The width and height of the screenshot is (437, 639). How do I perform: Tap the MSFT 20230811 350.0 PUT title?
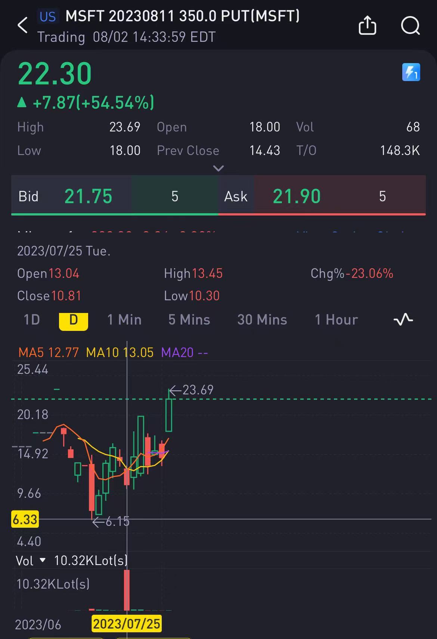(183, 16)
